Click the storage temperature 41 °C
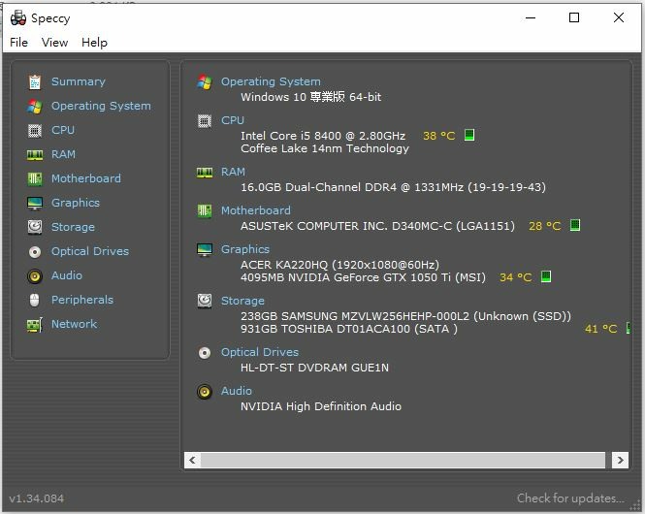This screenshot has width=645, height=514. pyautogui.click(x=600, y=329)
